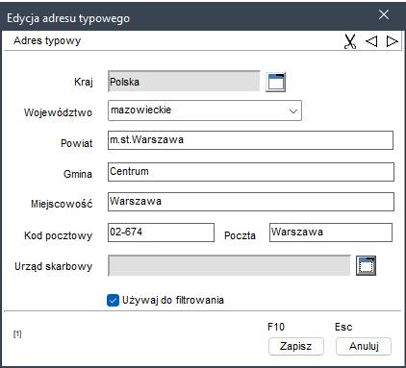This screenshot has width=406, height=368.
Task: Click the Adres typowy header label
Action: [47, 40]
